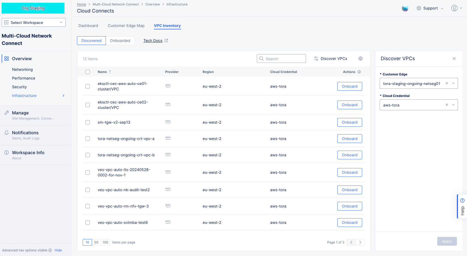Screen dimensions: 467x256
Task: Open the table settings gear icon
Action: click(x=361, y=59)
